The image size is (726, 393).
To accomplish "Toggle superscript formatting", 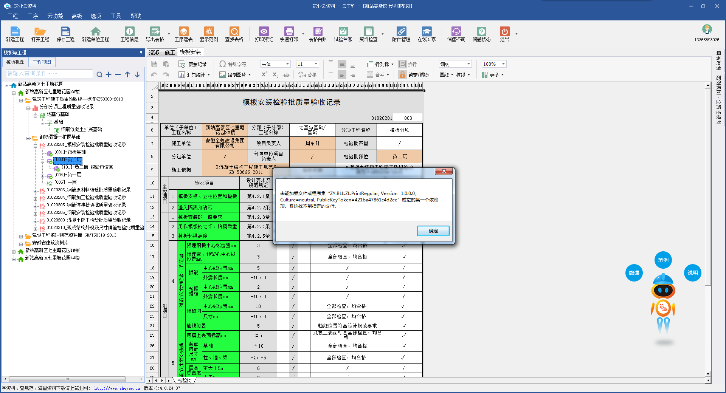I will coord(264,74).
